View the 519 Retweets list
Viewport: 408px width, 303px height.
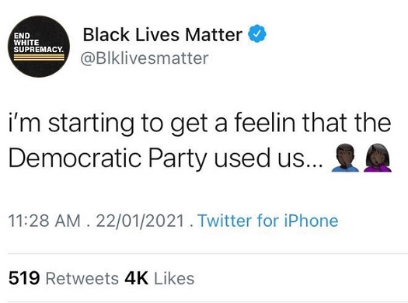click(x=64, y=278)
